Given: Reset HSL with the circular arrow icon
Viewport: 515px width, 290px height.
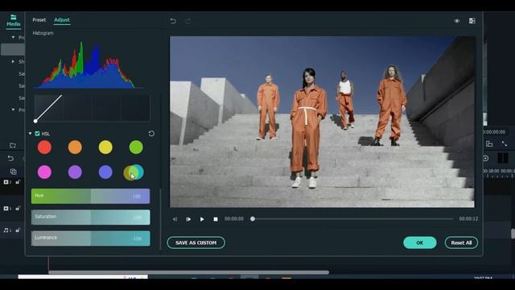Looking at the screenshot, I should (151, 134).
